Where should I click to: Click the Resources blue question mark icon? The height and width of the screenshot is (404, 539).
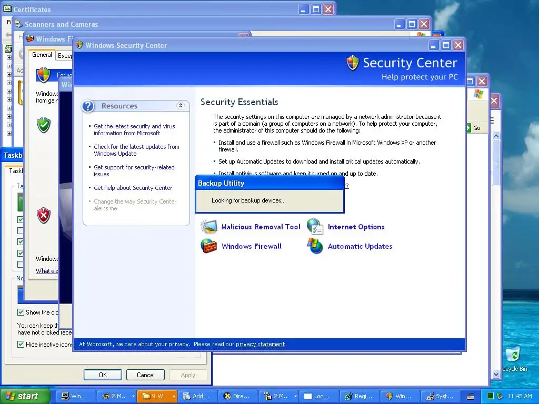(88, 106)
